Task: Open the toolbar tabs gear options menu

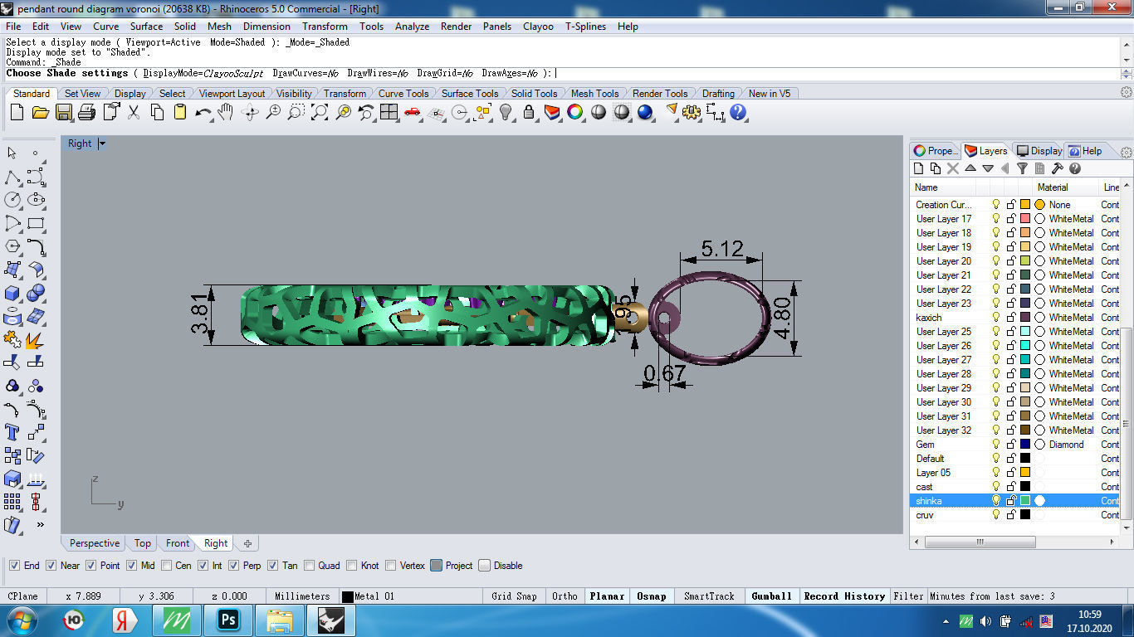Action: pos(1127,93)
